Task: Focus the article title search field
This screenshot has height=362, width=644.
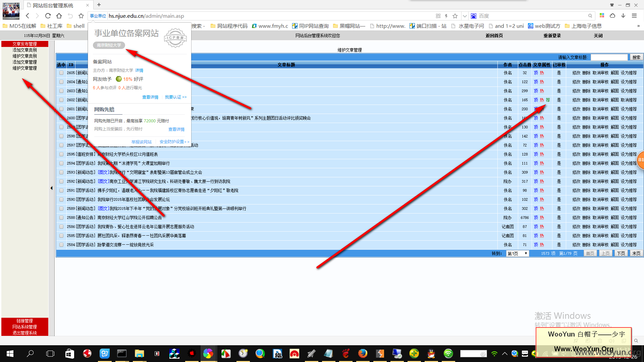Action: click(609, 57)
